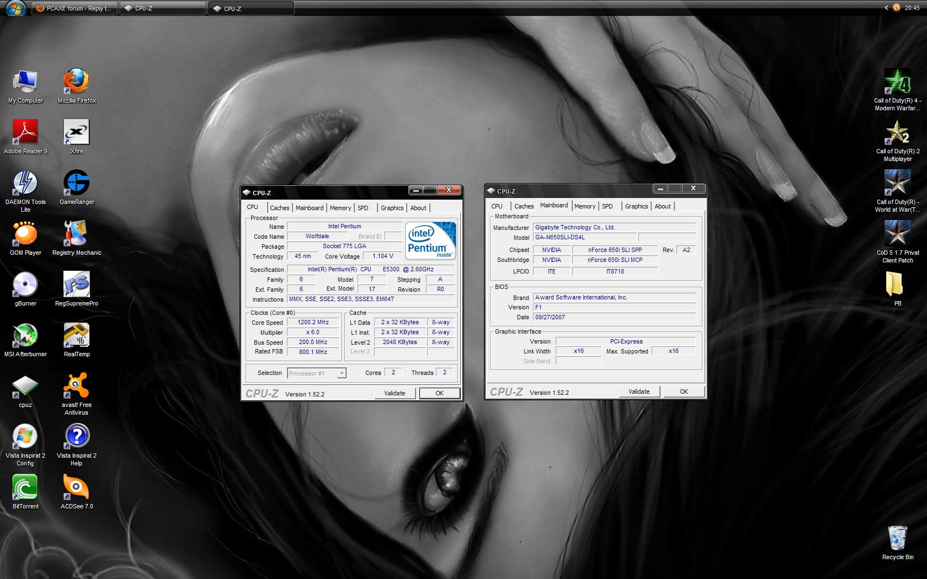Click OK in left CPU-Z window
The image size is (927, 579).
440,393
